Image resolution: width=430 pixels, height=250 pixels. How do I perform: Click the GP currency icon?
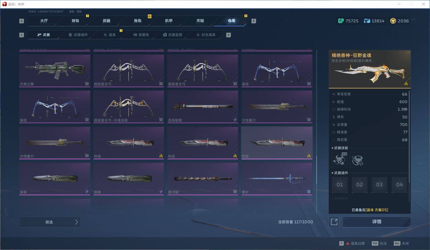click(x=341, y=21)
